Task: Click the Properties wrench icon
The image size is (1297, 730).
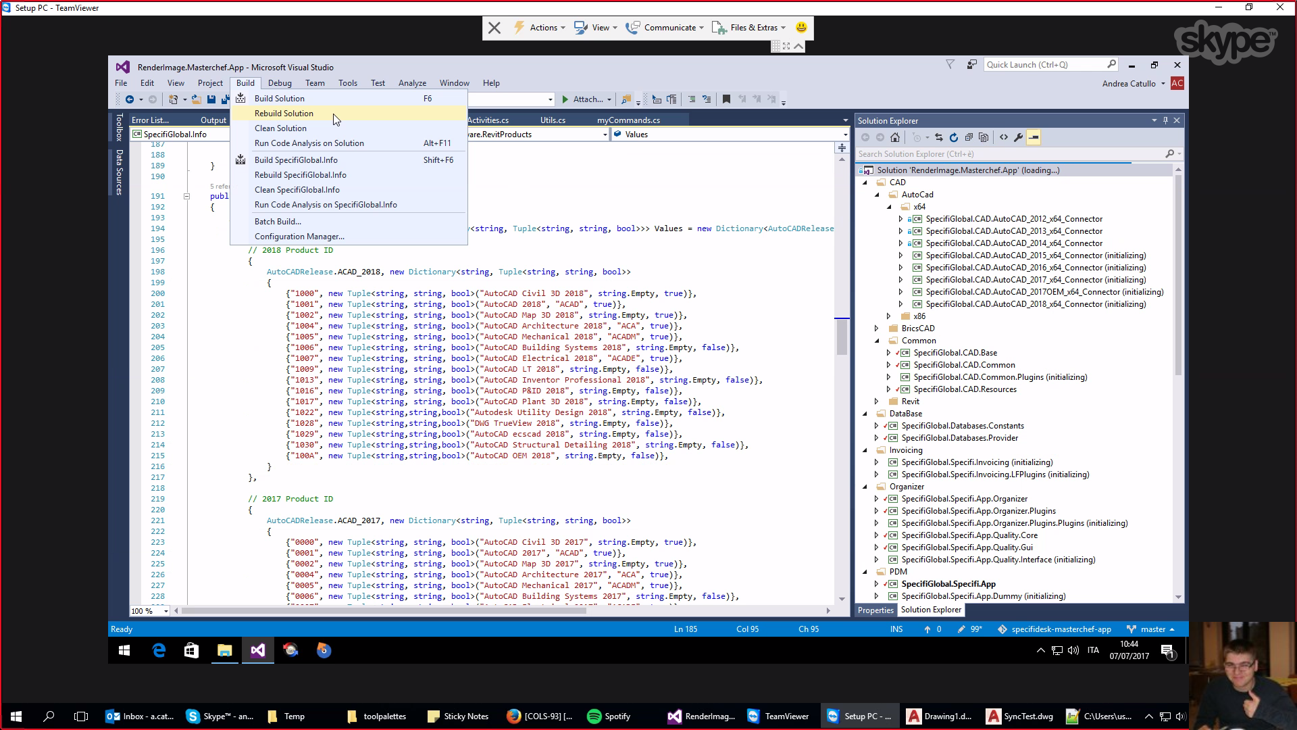Action: 1018,137
